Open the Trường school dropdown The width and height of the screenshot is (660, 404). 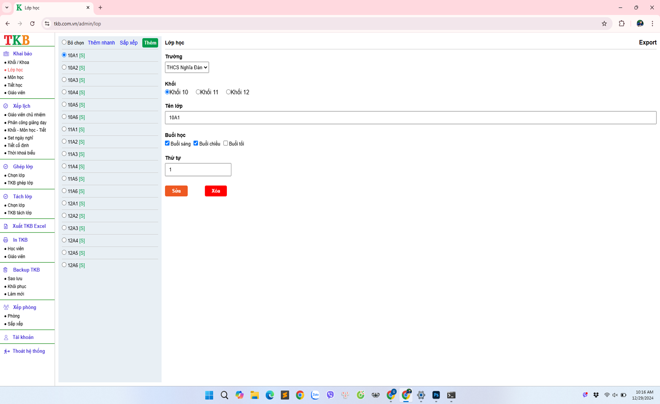click(x=187, y=67)
